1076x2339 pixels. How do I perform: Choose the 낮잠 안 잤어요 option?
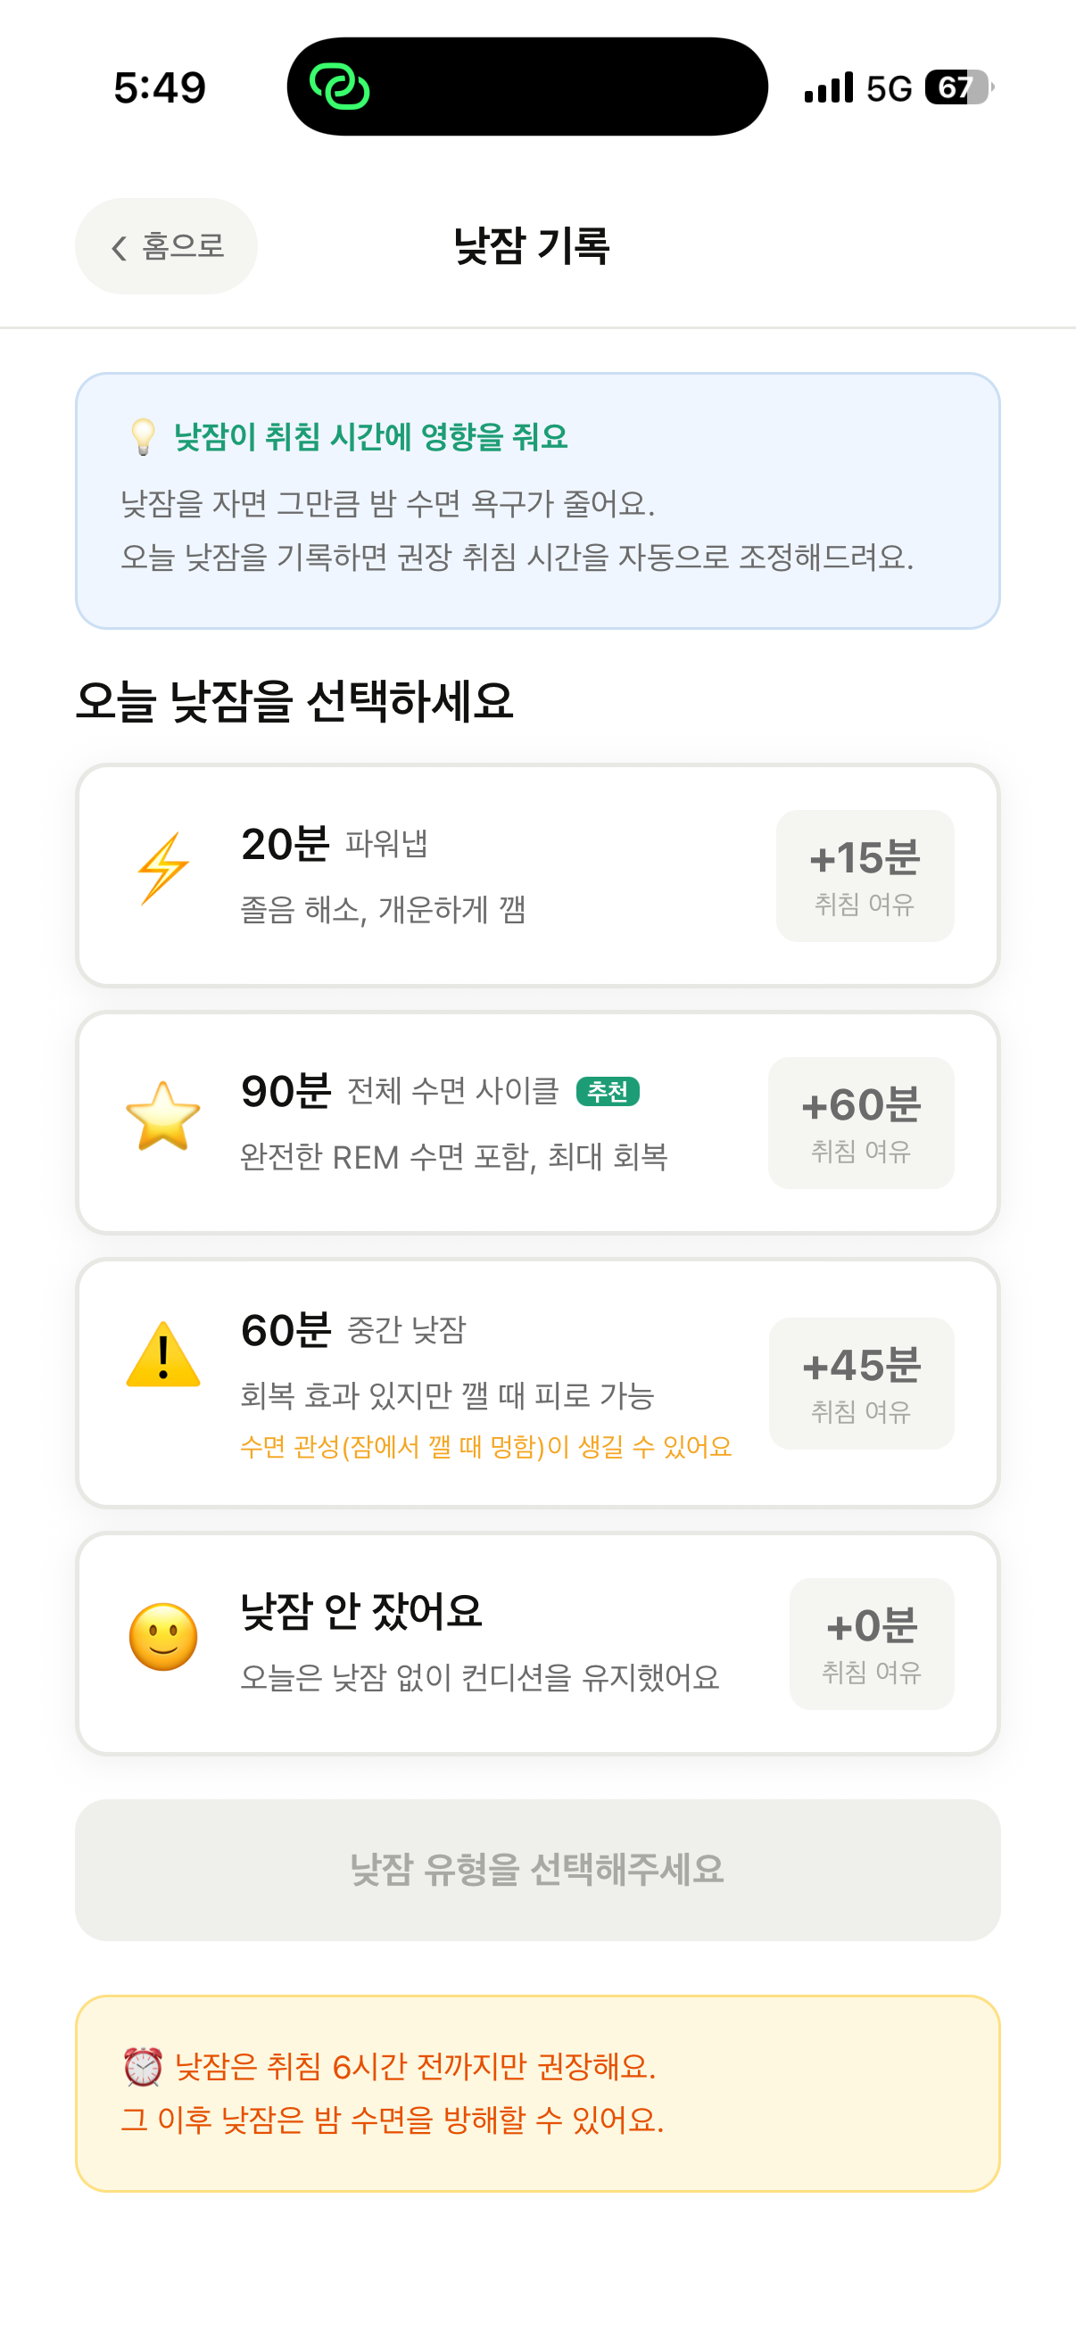click(537, 1643)
